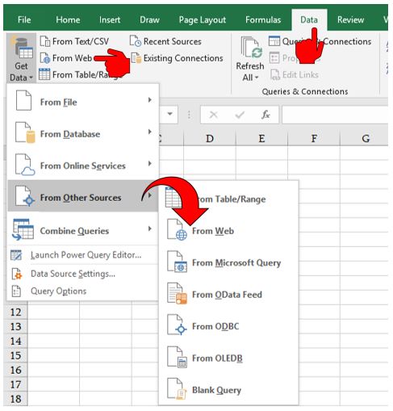393x411 pixels.
Task: Expand the From File submenu arrow
Action: point(150,100)
